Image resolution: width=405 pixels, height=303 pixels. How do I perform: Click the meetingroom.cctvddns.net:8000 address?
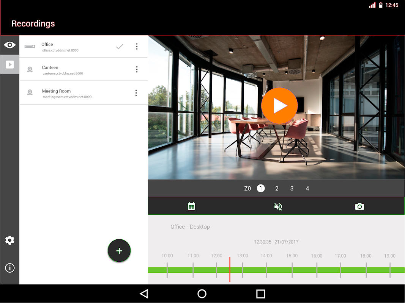click(x=67, y=97)
